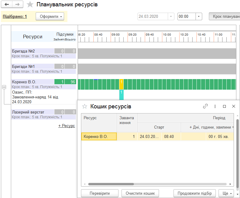240x198 pixels.
Task: Click the Очистити кошик button
Action: pyautogui.click(x=140, y=193)
